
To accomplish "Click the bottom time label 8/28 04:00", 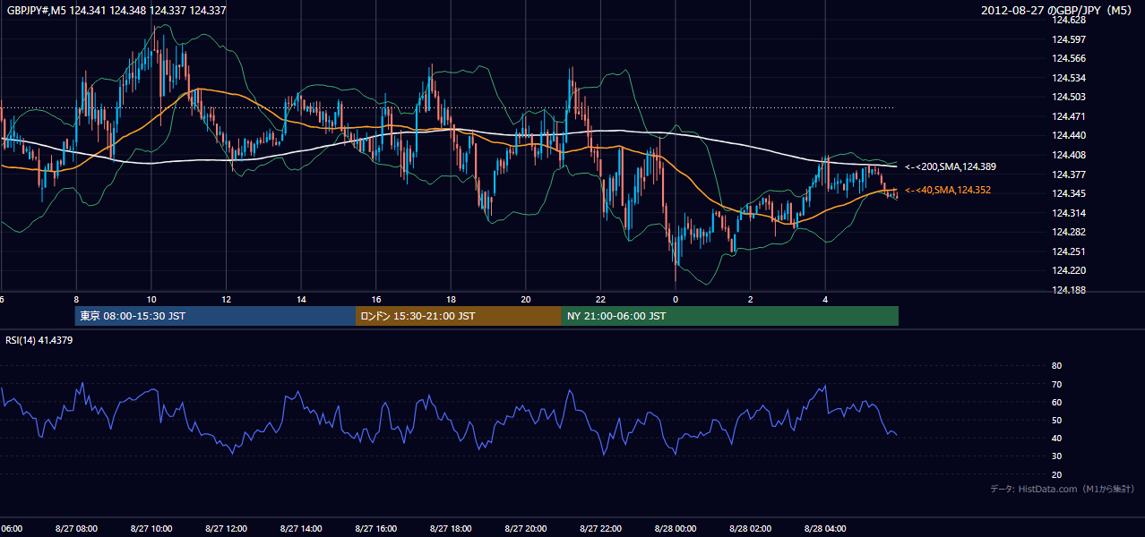I will tap(825, 529).
